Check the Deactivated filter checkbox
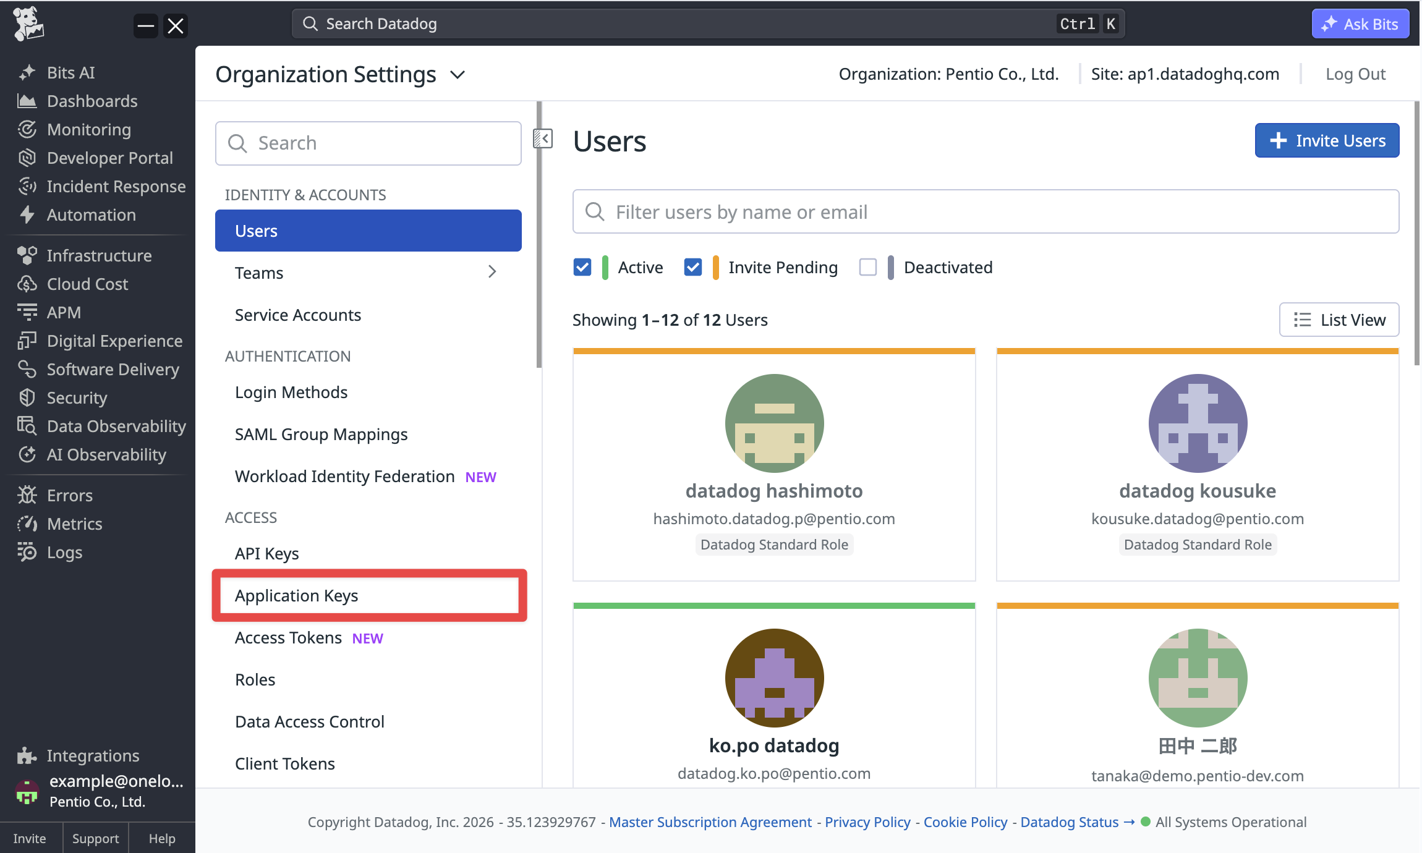 [x=868, y=268]
